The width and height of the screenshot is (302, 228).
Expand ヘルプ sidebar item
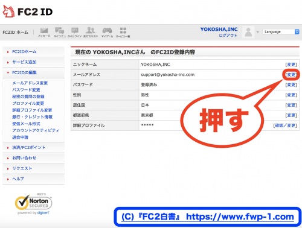click(18, 179)
